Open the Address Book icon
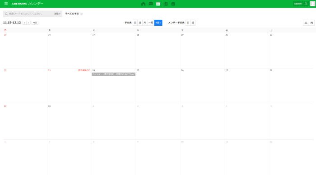 [x=166, y=4]
